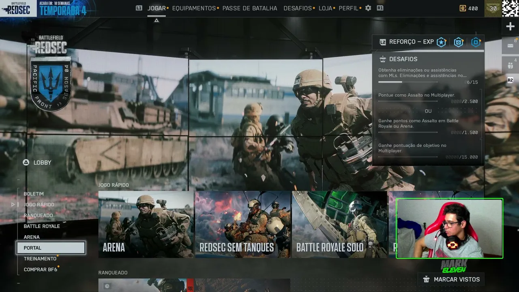Image resolution: width=519 pixels, height=292 pixels.
Task: Open the rank 30 player badge
Action: tap(493, 9)
